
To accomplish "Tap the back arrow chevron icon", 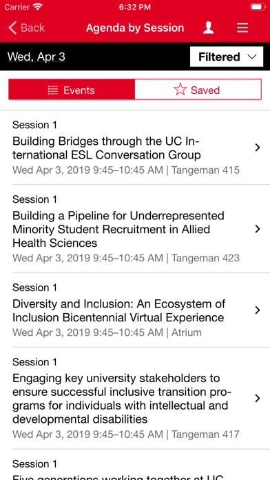I will tap(12, 28).
